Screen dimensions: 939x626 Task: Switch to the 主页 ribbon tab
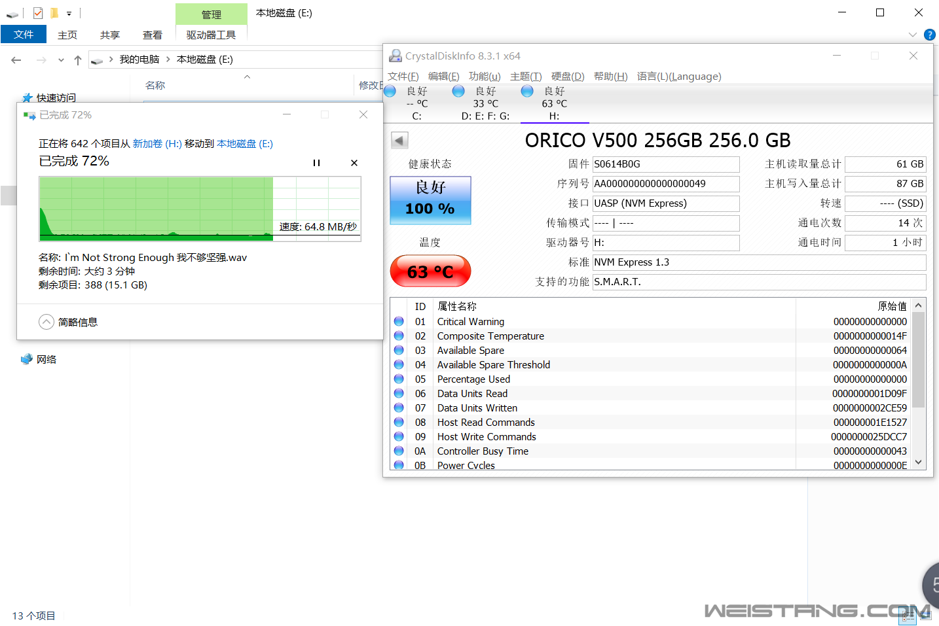[x=67, y=35]
